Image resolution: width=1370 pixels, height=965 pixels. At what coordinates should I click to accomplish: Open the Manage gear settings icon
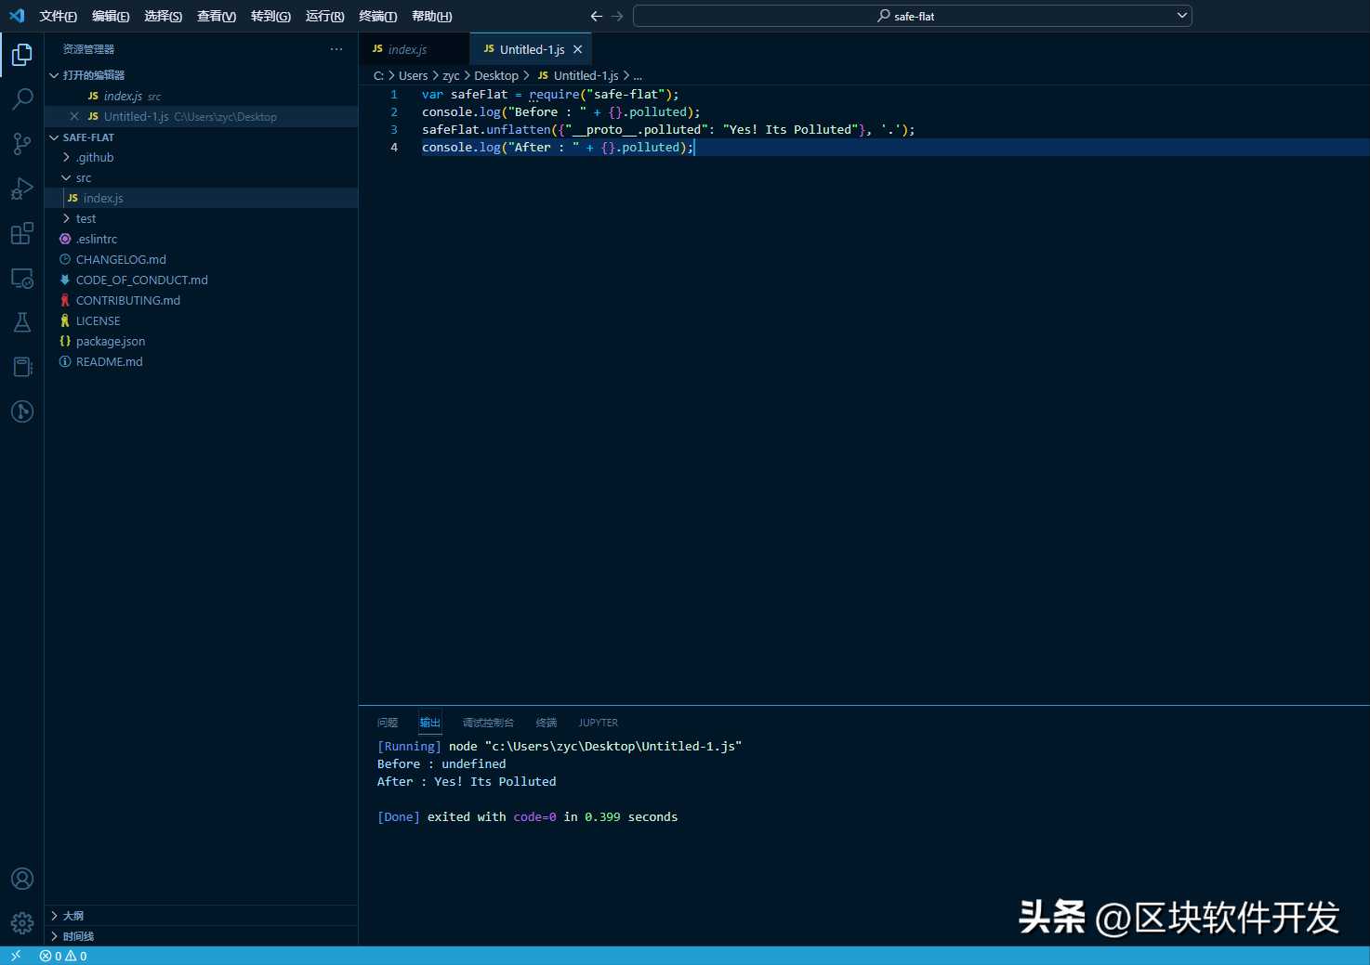click(x=22, y=923)
